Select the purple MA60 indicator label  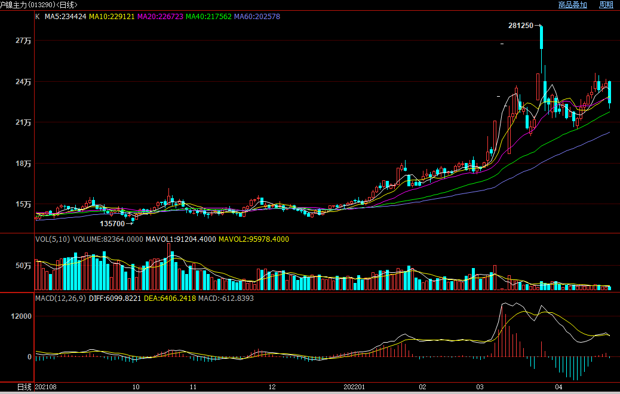pos(257,17)
